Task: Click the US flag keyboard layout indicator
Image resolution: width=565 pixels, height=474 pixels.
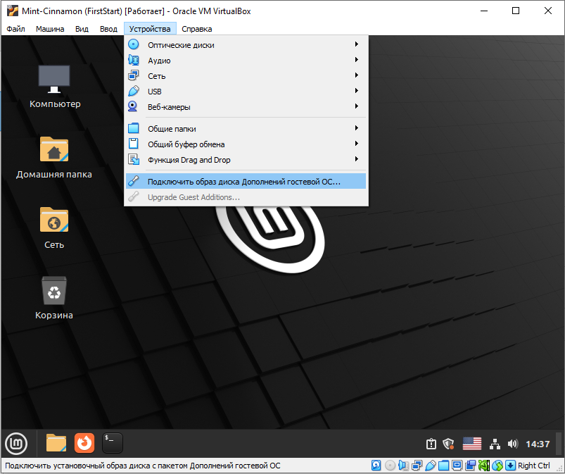Action: click(472, 444)
